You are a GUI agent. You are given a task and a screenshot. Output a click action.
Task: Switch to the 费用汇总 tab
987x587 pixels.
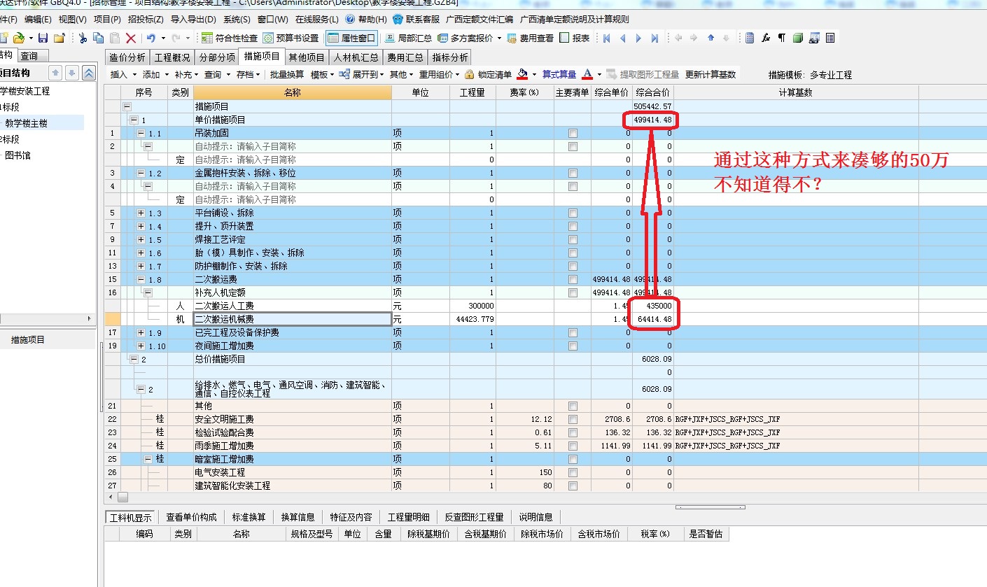tap(405, 57)
